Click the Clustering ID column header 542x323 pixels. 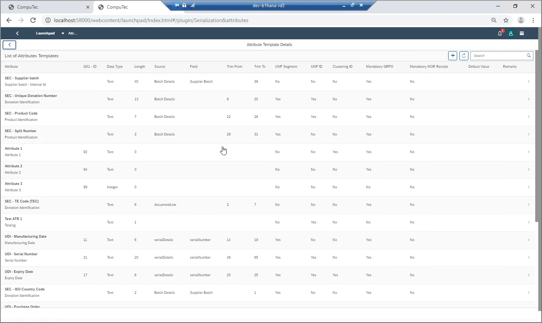coord(342,67)
